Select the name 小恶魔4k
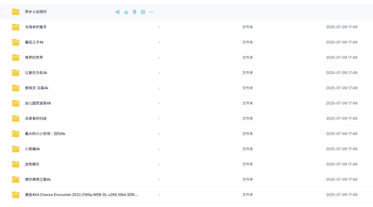Image resolution: width=373 pixels, height=207 pixels. click(x=32, y=149)
